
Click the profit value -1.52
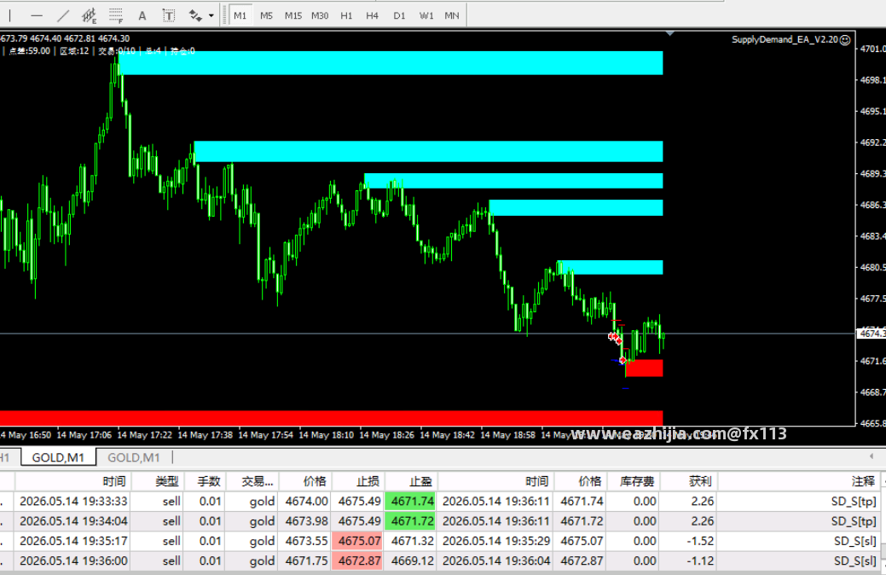coord(700,541)
